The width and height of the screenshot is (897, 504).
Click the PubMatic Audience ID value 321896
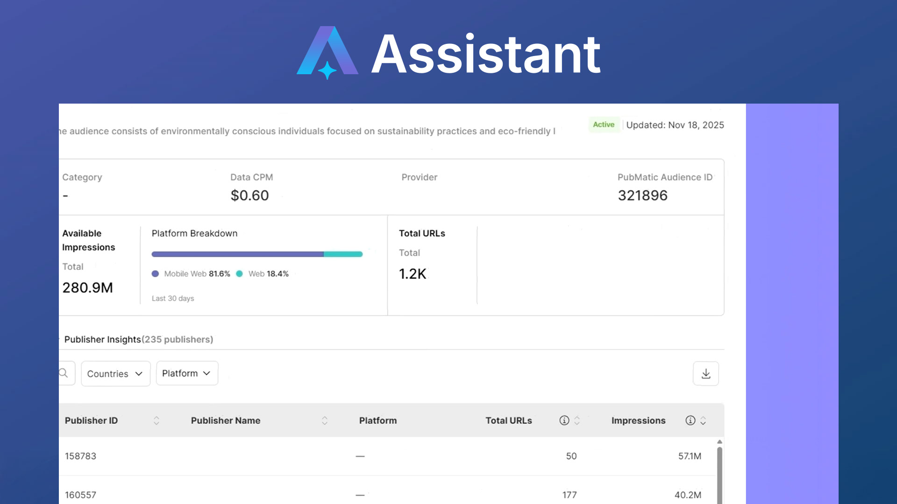tap(642, 196)
